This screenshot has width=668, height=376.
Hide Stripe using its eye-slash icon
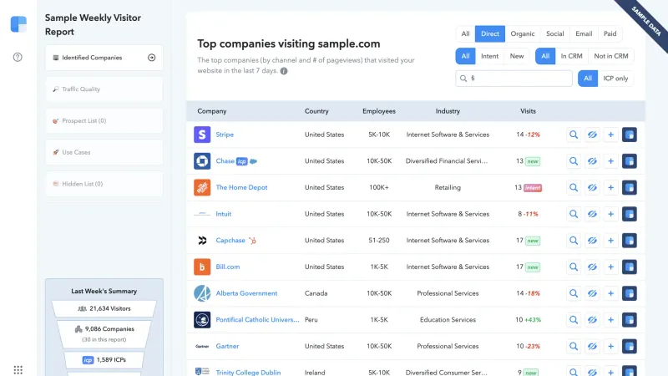tap(592, 135)
